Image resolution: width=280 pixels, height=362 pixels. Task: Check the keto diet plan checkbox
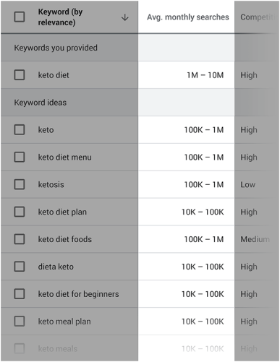[20, 212]
